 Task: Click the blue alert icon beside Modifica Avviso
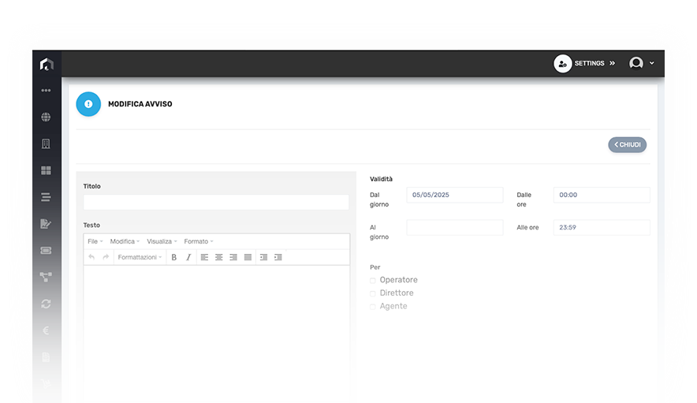[88, 104]
